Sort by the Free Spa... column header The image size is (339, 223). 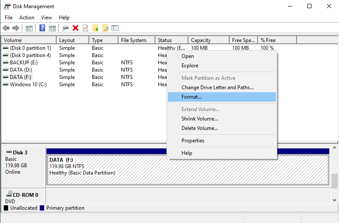(244, 40)
